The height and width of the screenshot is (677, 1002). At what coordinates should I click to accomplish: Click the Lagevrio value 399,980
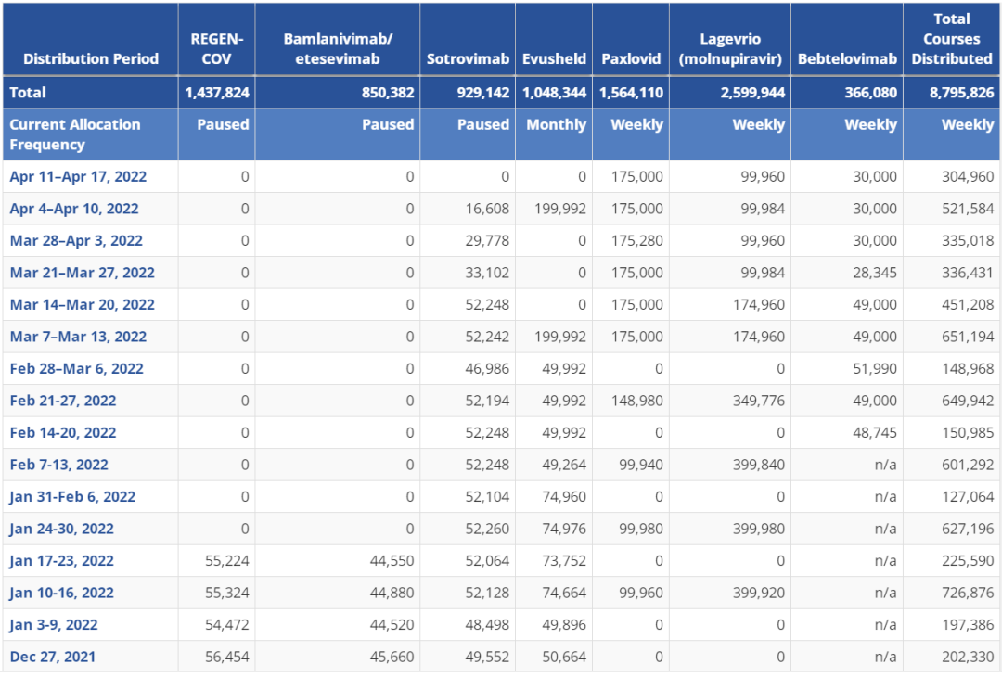759,529
